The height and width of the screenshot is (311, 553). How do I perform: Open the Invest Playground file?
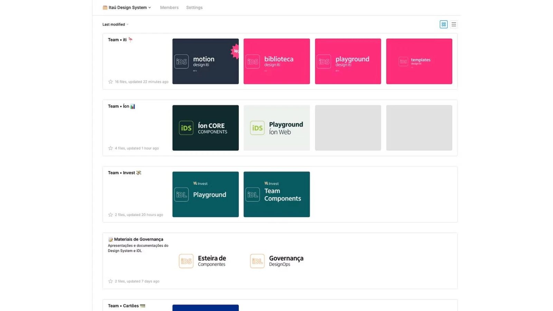click(x=206, y=194)
